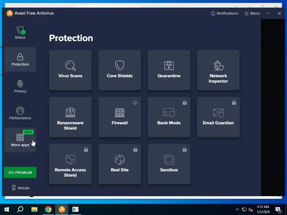
Task: Click the Avast logo in title bar
Action: click(x=10, y=13)
